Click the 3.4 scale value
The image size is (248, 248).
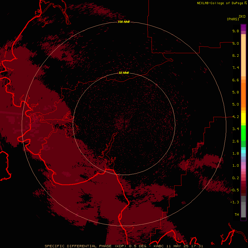pyautogui.click(x=236, y=129)
